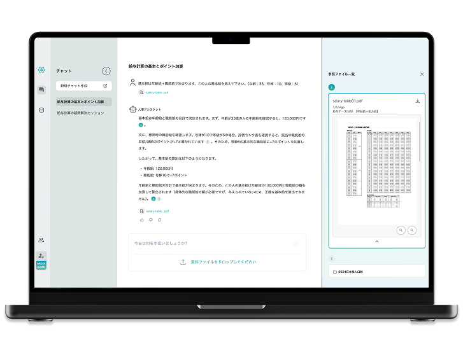463x348 pixels.
Task: Copy the assistant answer with the copy icon
Action: click(x=159, y=220)
